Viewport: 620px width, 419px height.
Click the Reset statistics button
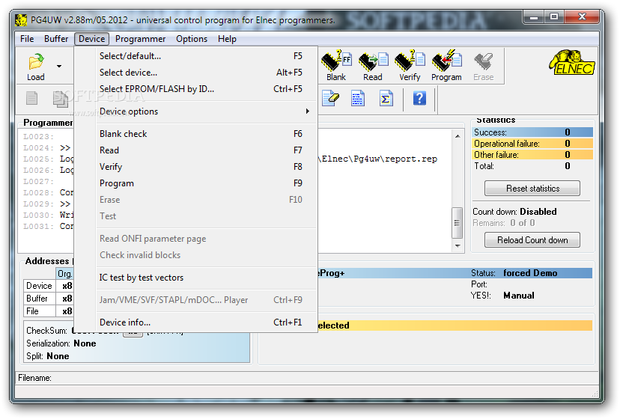[x=532, y=188]
